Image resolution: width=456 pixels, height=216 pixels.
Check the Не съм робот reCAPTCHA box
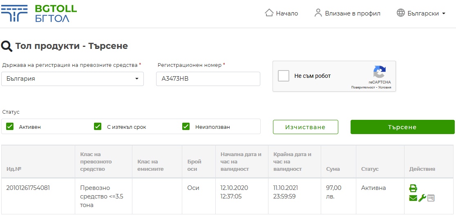284,76
